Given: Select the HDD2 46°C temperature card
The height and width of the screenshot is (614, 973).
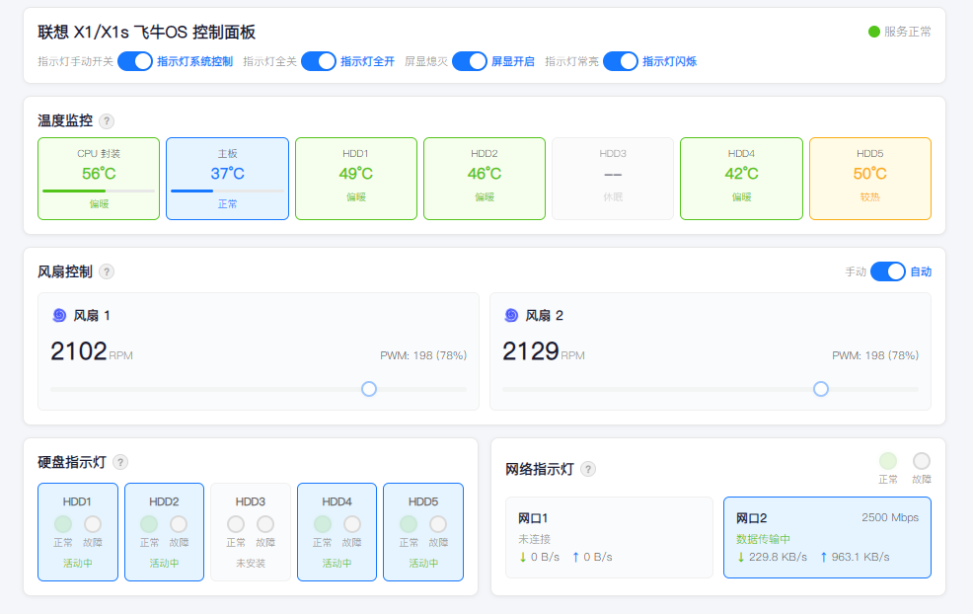Looking at the screenshot, I should [485, 179].
